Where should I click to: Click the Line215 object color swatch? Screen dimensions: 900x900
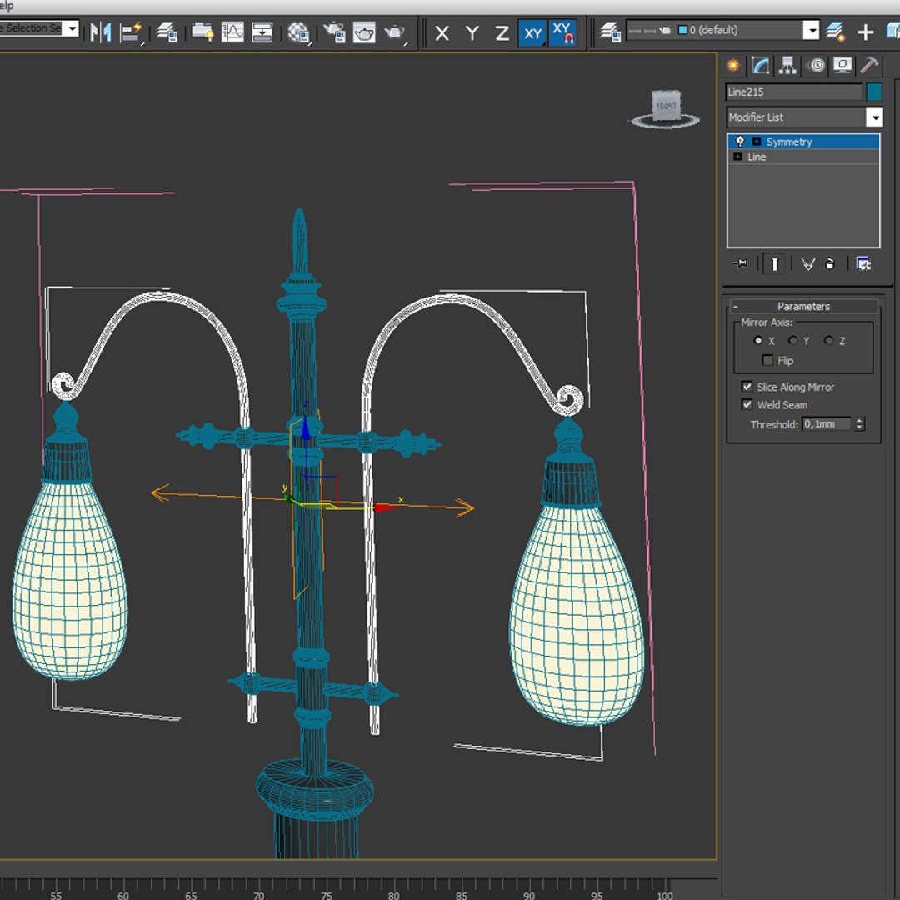(x=873, y=92)
